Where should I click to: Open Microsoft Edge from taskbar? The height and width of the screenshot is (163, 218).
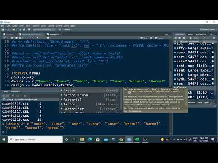click(x=90, y=139)
